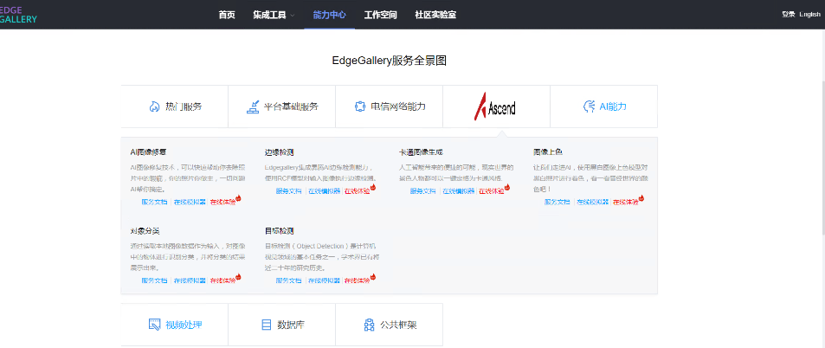
Task: Select the 公共框架 category tab
Action: tap(390, 325)
